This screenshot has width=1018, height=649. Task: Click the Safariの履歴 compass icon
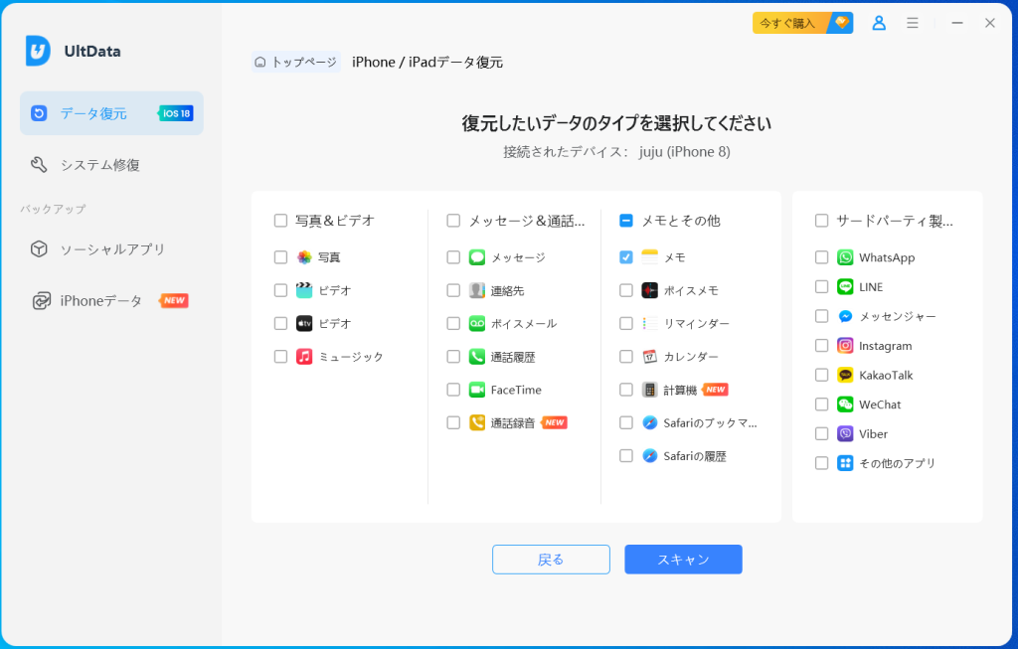[650, 456]
